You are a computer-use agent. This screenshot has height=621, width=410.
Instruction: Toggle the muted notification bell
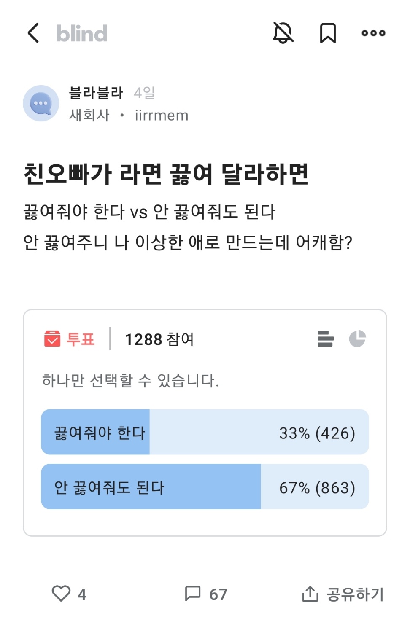[283, 33]
